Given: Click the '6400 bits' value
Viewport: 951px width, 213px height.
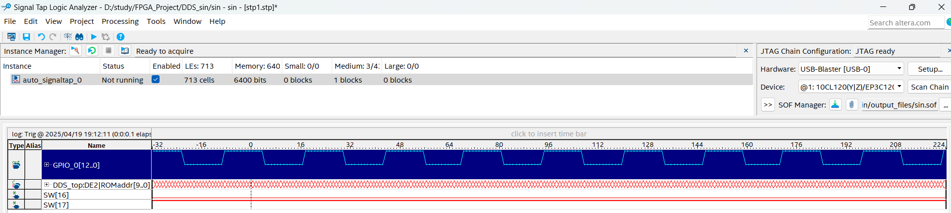Looking at the screenshot, I should pyautogui.click(x=250, y=80).
